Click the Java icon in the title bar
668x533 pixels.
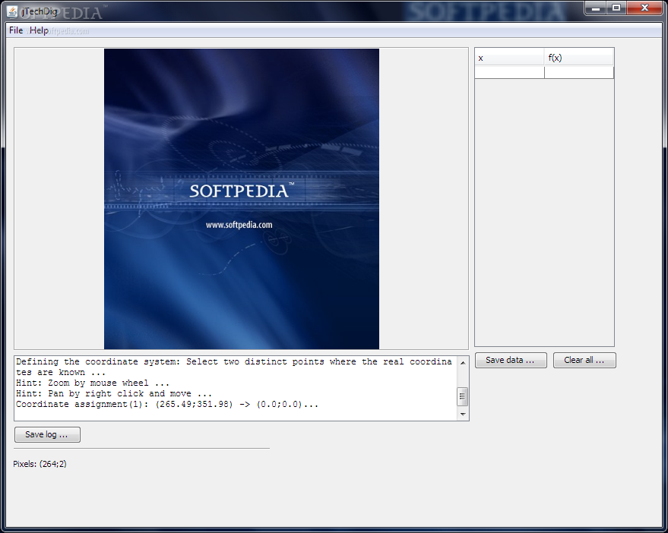point(12,11)
